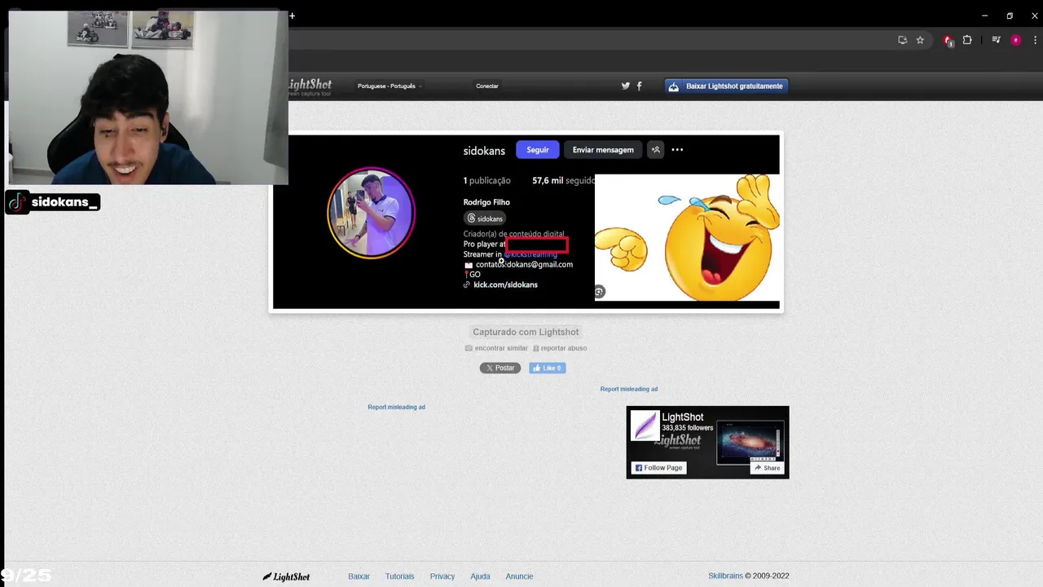Click footer Anuncie link
The image size is (1043, 587).
[519, 576]
